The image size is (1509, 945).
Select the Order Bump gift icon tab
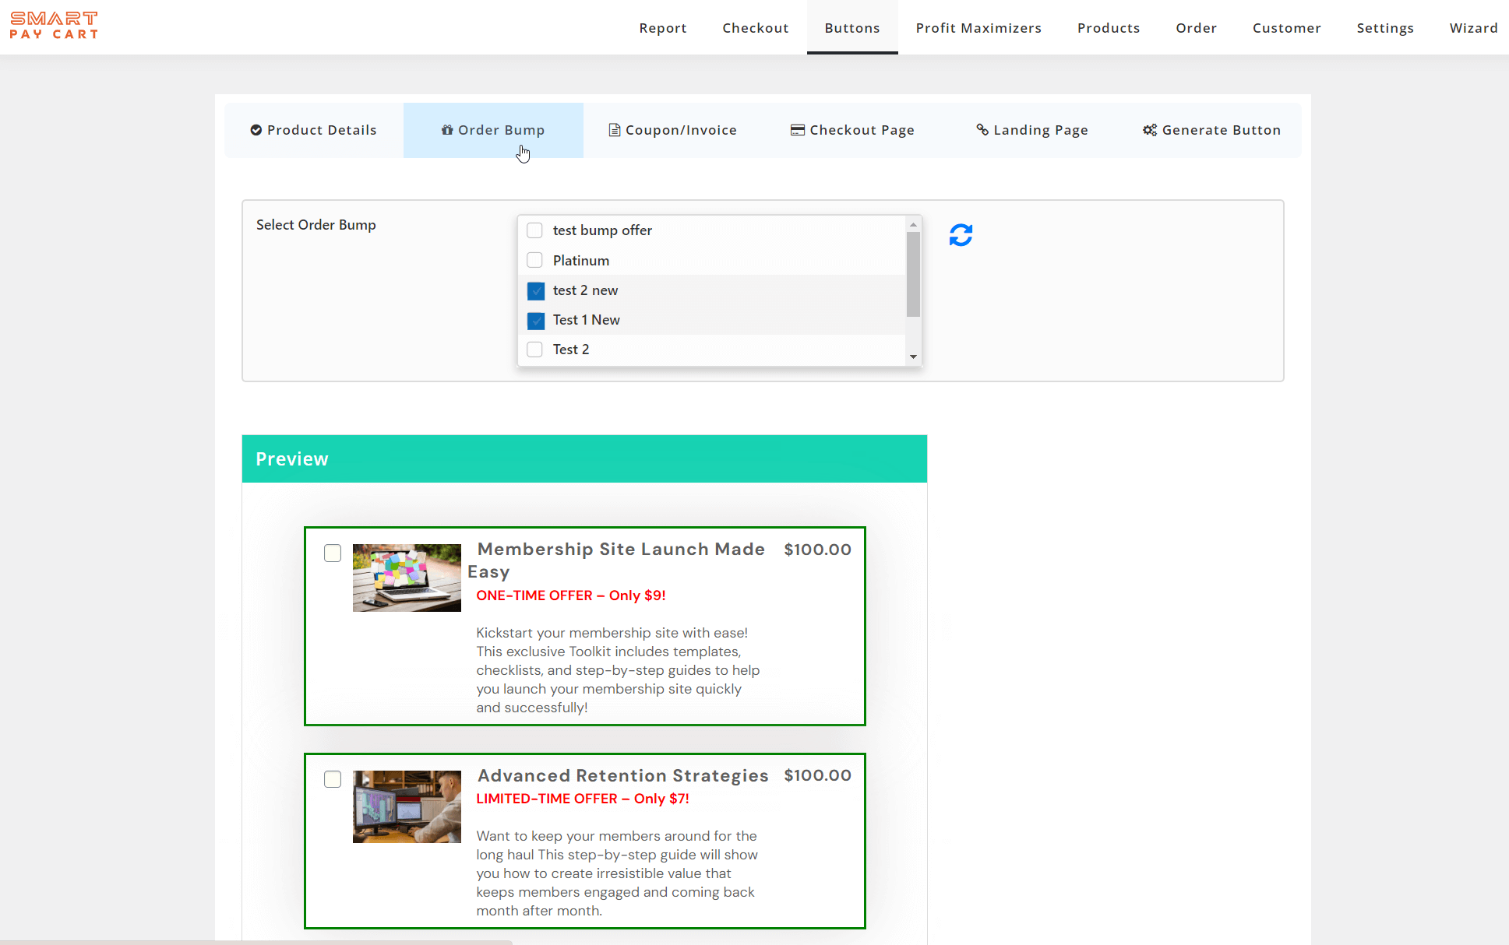(448, 130)
